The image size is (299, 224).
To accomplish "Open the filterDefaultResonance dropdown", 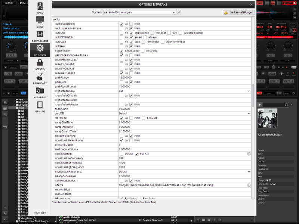I will tap(249, 172).
